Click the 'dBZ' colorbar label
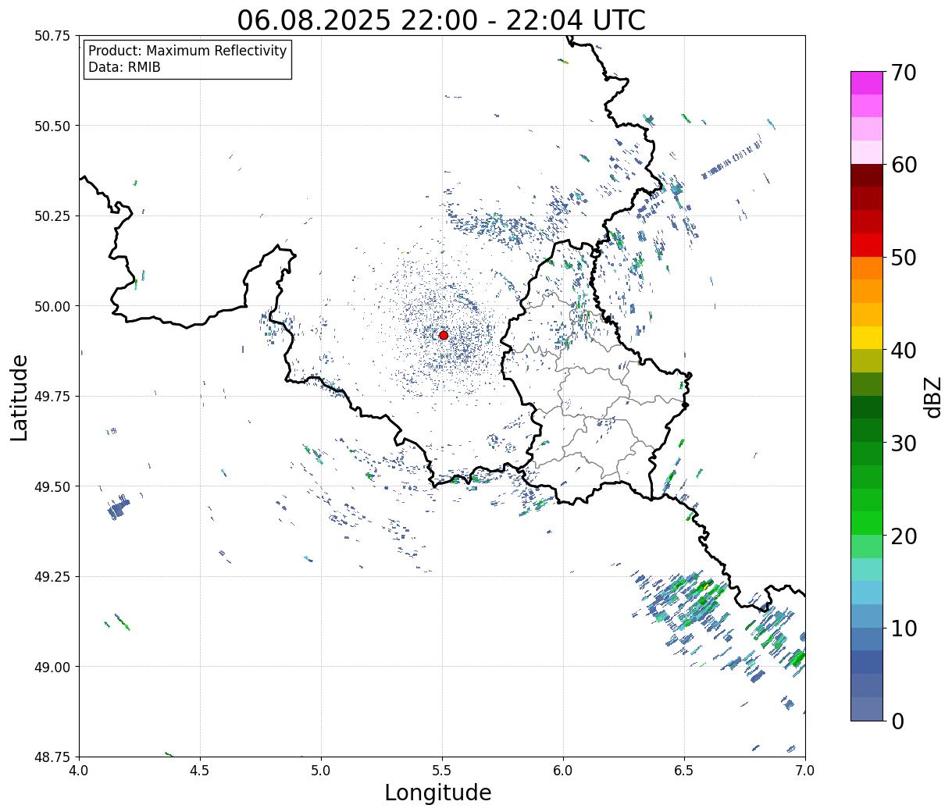 click(932, 396)
